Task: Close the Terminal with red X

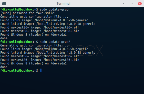Action: tap(140, 4)
